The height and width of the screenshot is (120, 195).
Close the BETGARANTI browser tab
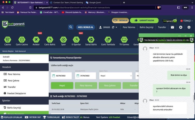[x=47, y=3]
